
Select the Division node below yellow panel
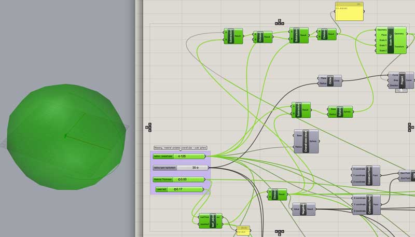(x=327, y=34)
